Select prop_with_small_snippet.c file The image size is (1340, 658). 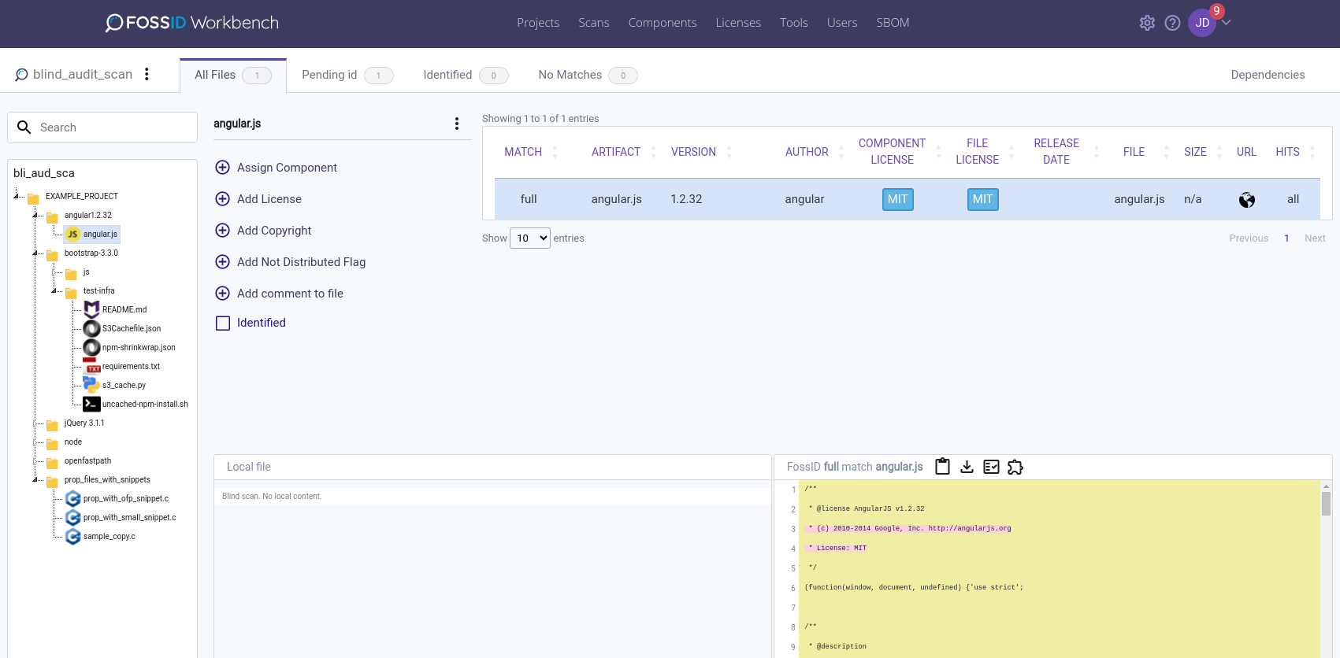pos(130,517)
